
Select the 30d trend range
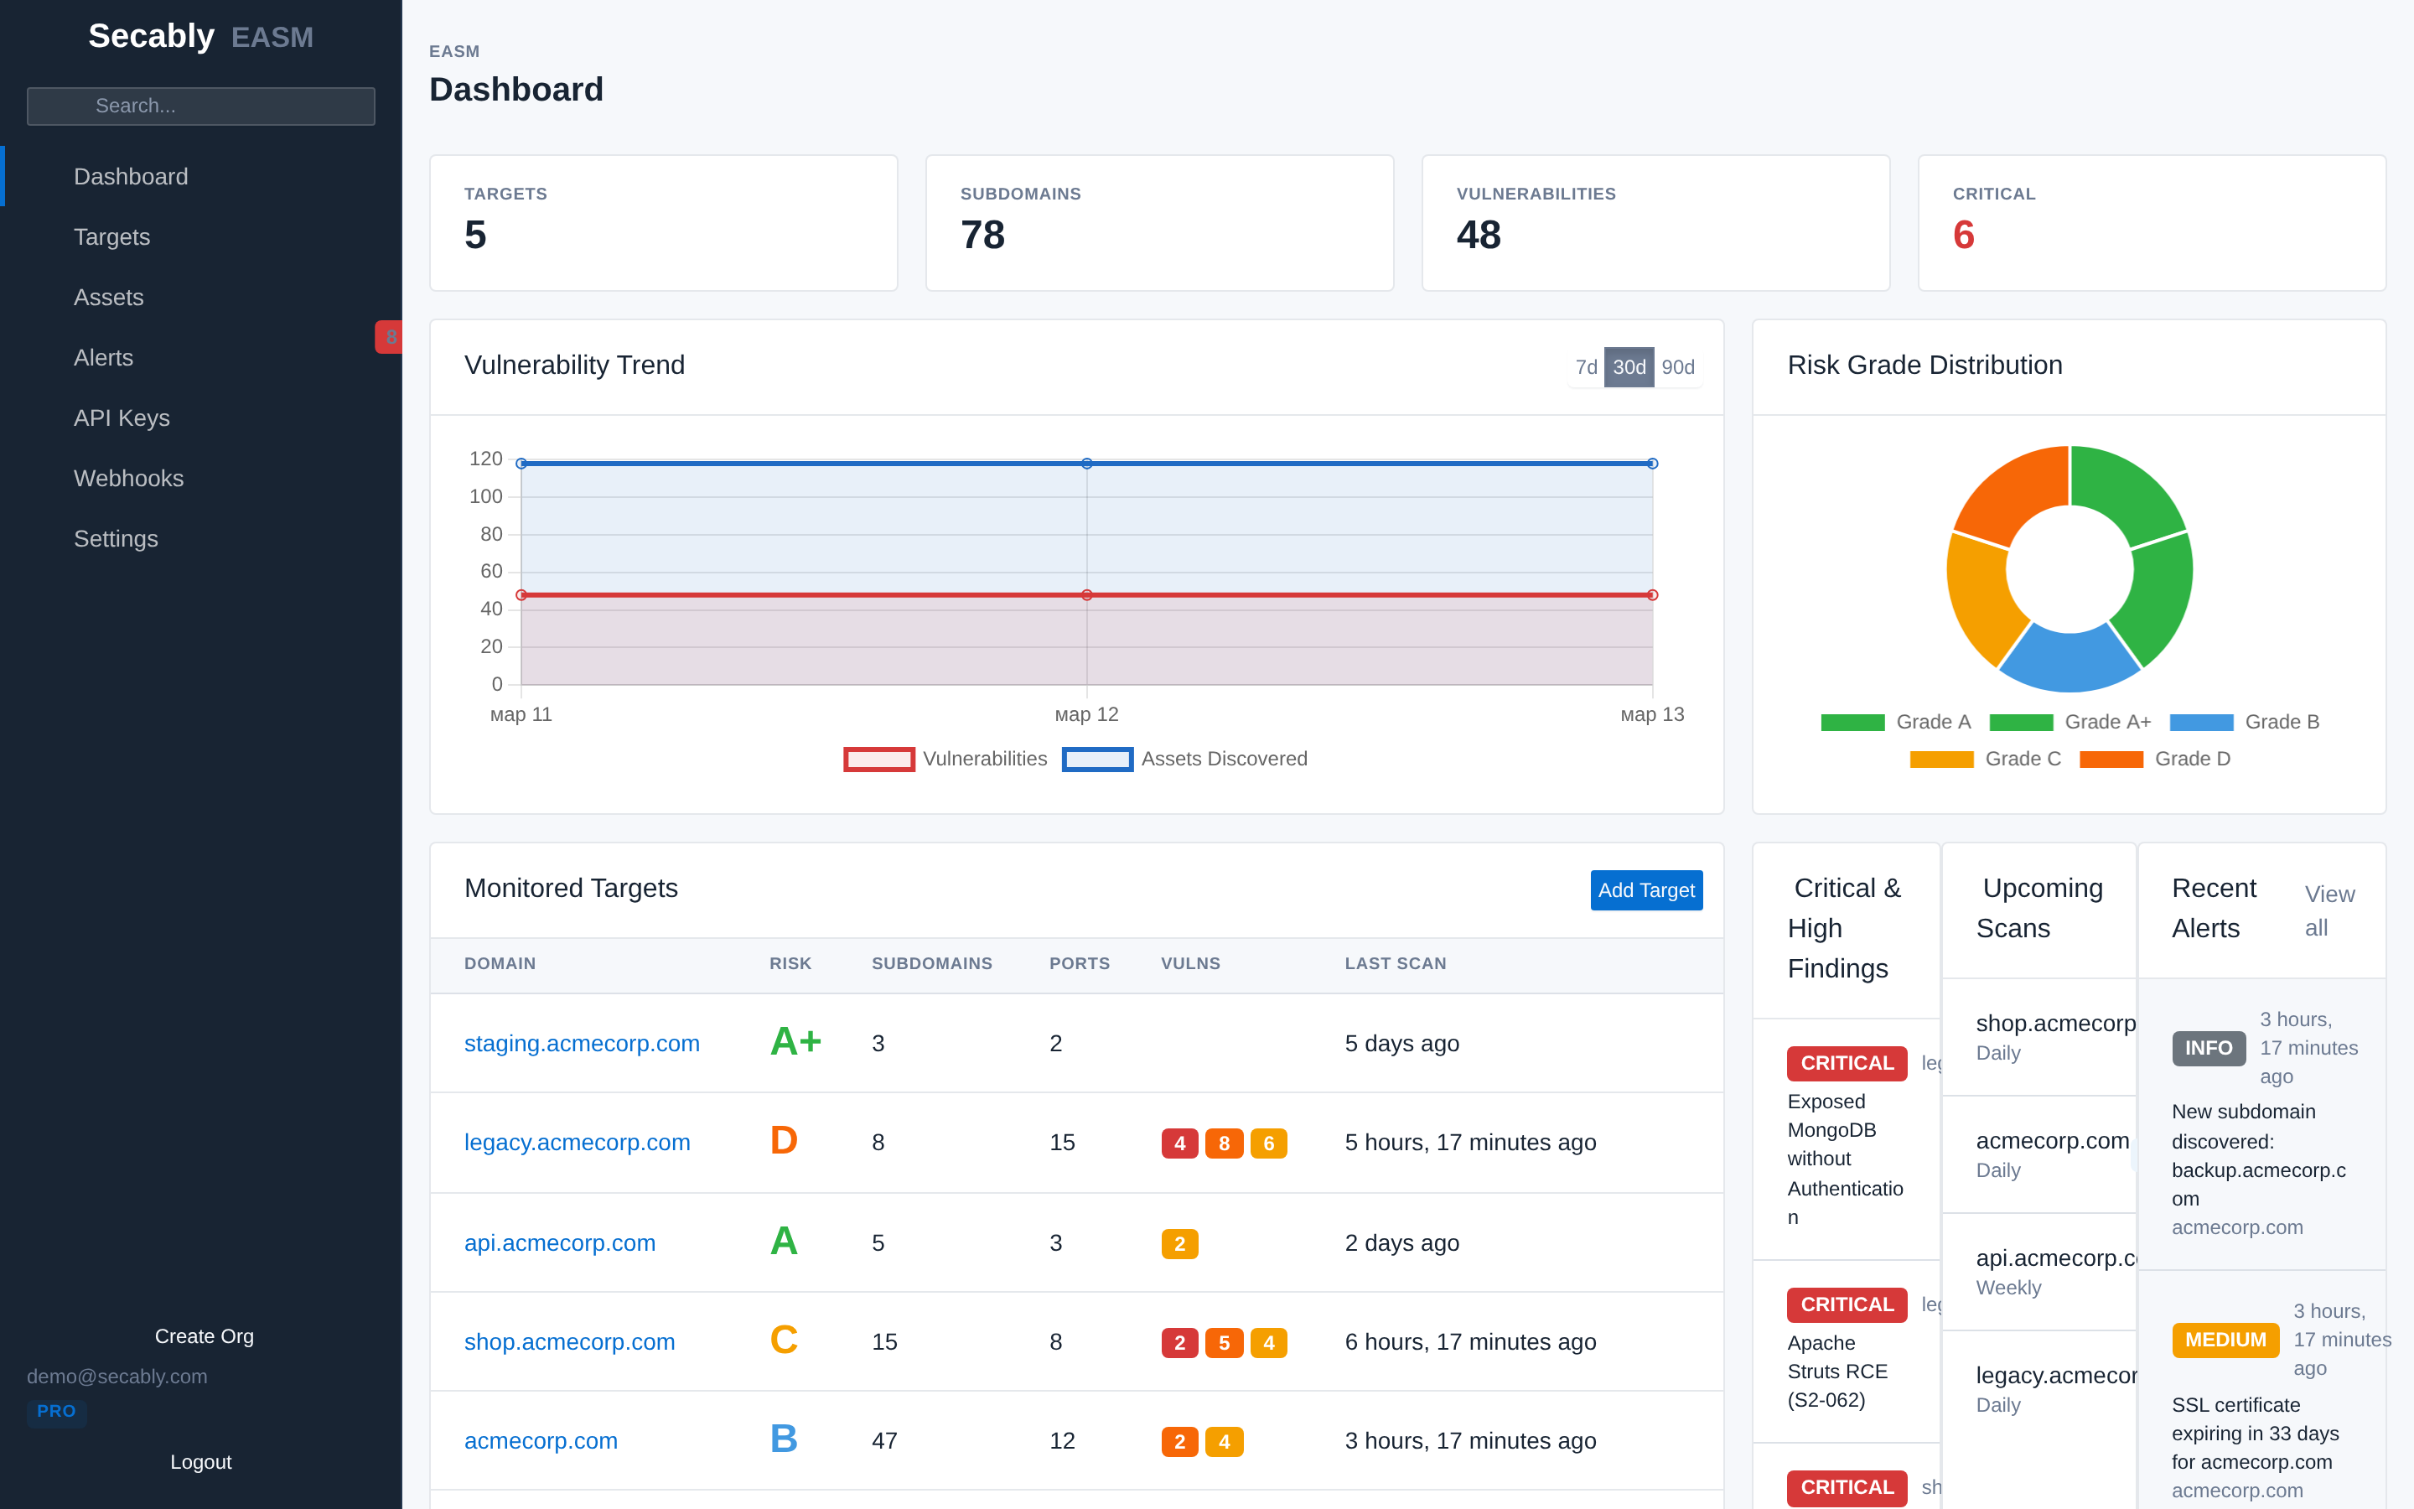(x=1630, y=366)
